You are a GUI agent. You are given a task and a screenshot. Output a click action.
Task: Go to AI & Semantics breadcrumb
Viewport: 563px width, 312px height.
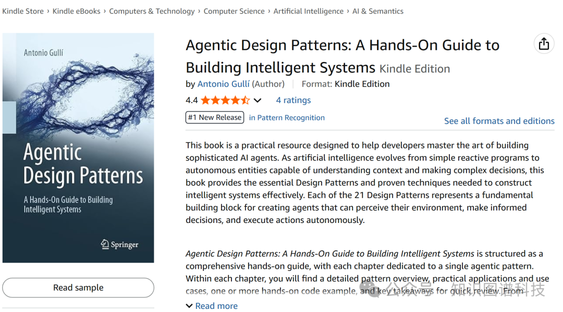[378, 11]
